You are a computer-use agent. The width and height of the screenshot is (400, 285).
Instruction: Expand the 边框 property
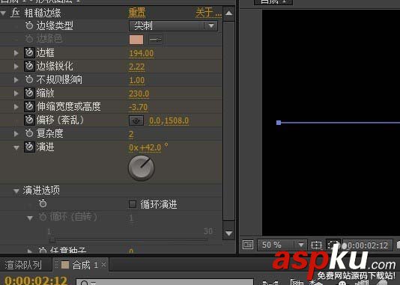tap(16, 53)
